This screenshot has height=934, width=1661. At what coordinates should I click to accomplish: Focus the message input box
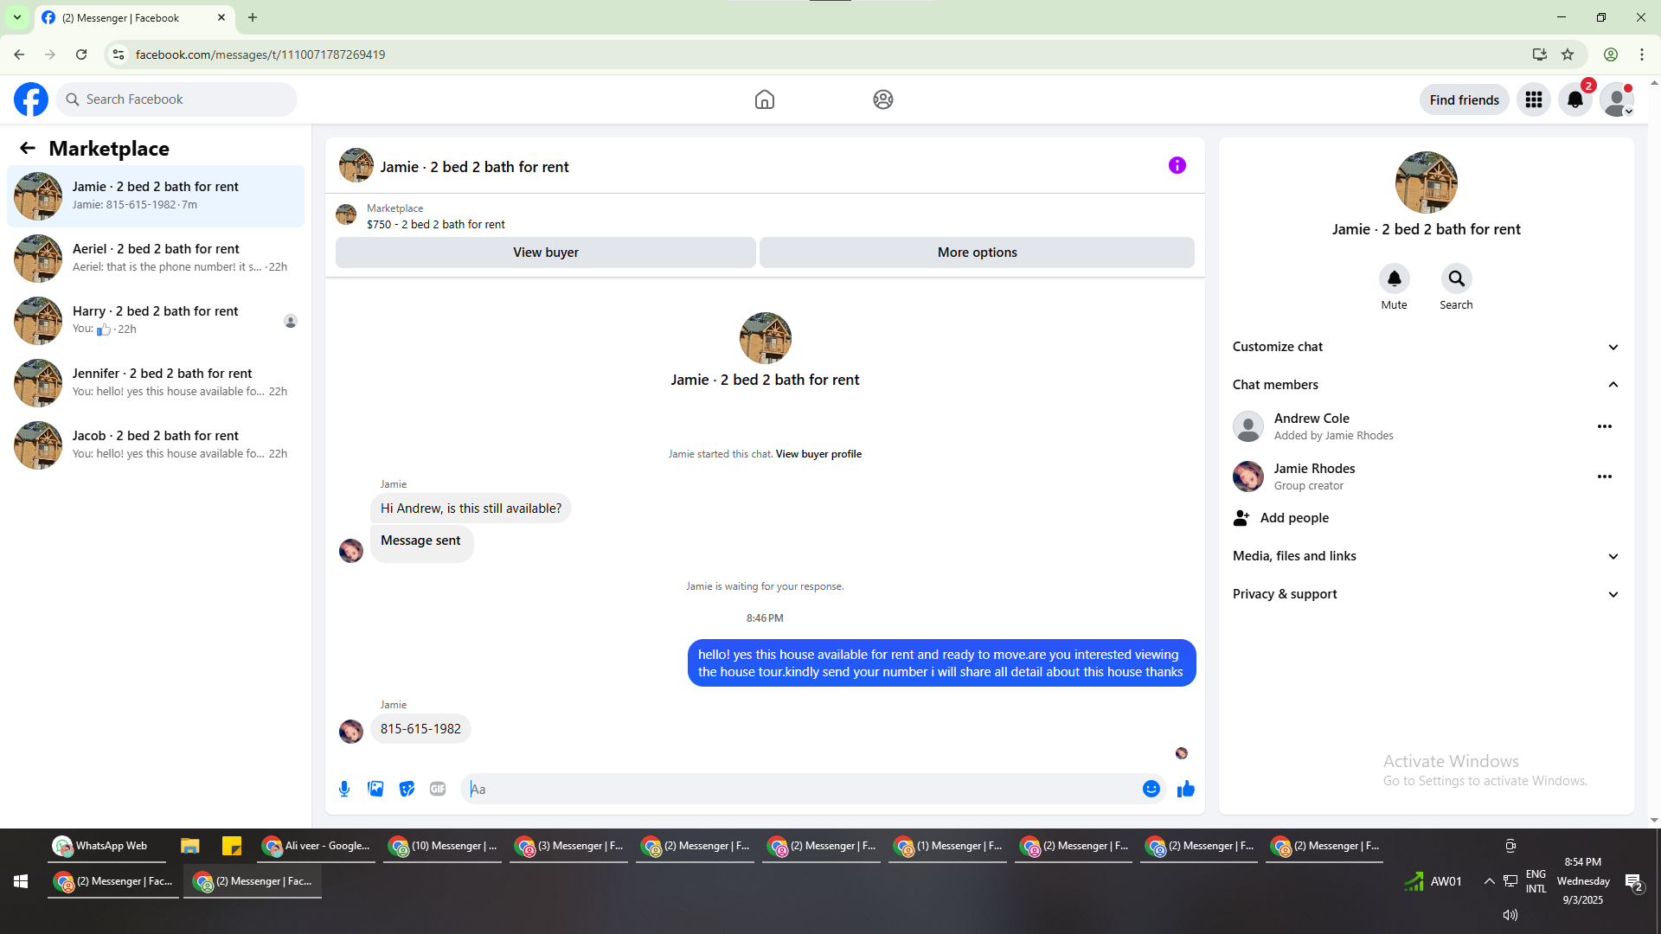(x=800, y=789)
